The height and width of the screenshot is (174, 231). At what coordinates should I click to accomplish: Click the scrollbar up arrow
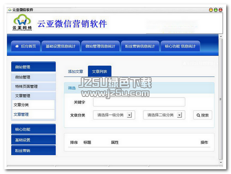tap(221, 36)
